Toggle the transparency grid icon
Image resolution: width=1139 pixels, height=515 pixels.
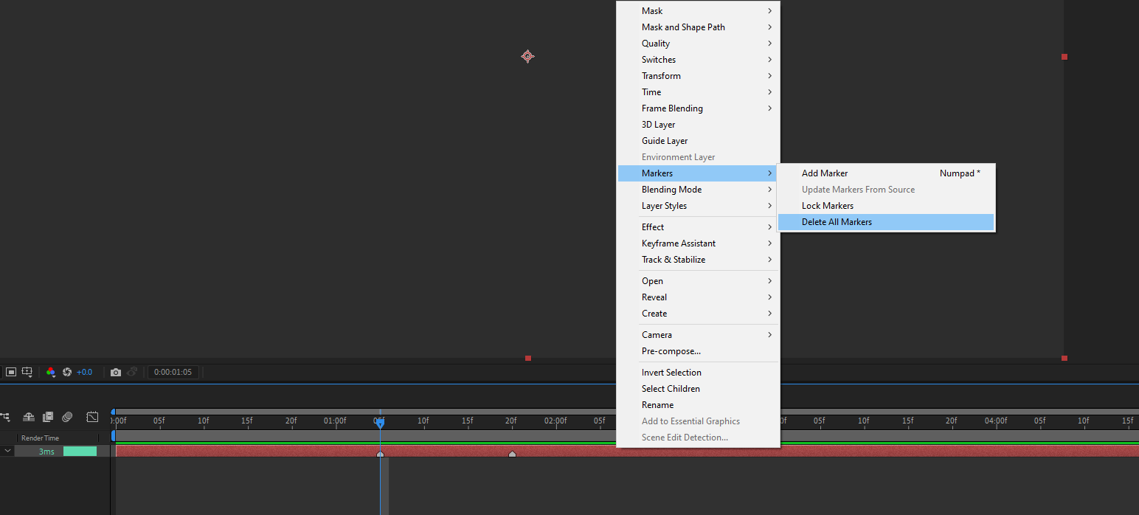tap(11, 372)
